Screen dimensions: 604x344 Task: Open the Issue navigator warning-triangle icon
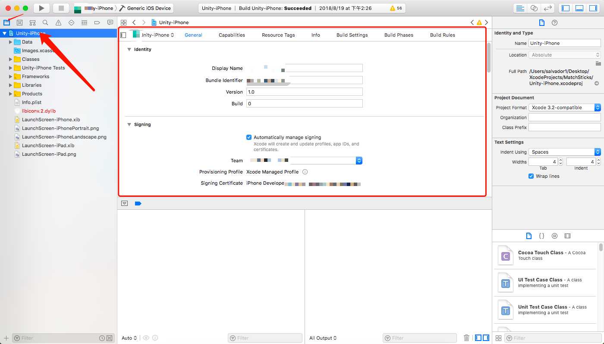tap(58, 22)
